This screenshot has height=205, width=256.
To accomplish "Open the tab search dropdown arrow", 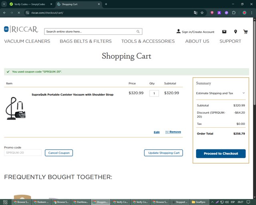I will [x=4, y=4].
